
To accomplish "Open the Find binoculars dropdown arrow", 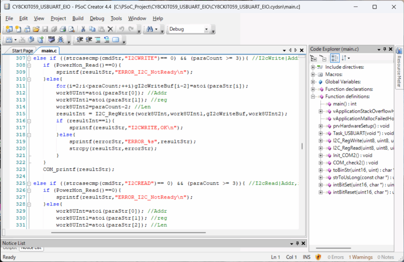I will [x=156, y=29].
